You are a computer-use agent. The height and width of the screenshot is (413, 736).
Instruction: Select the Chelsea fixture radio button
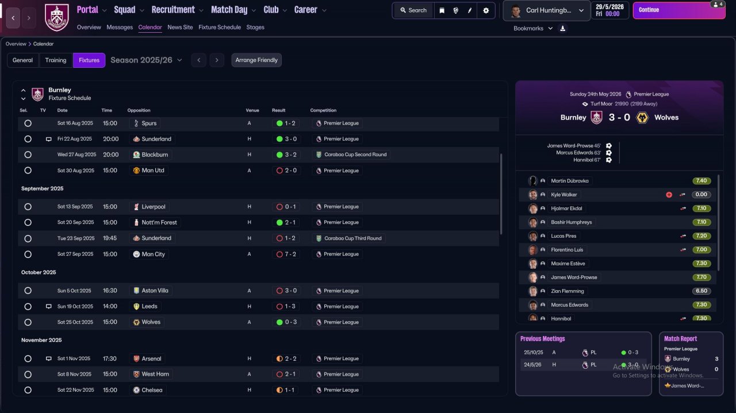point(28,390)
